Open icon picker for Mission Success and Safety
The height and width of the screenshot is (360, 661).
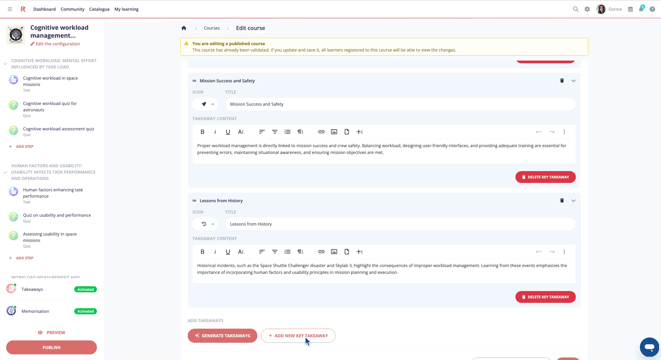pos(205,104)
